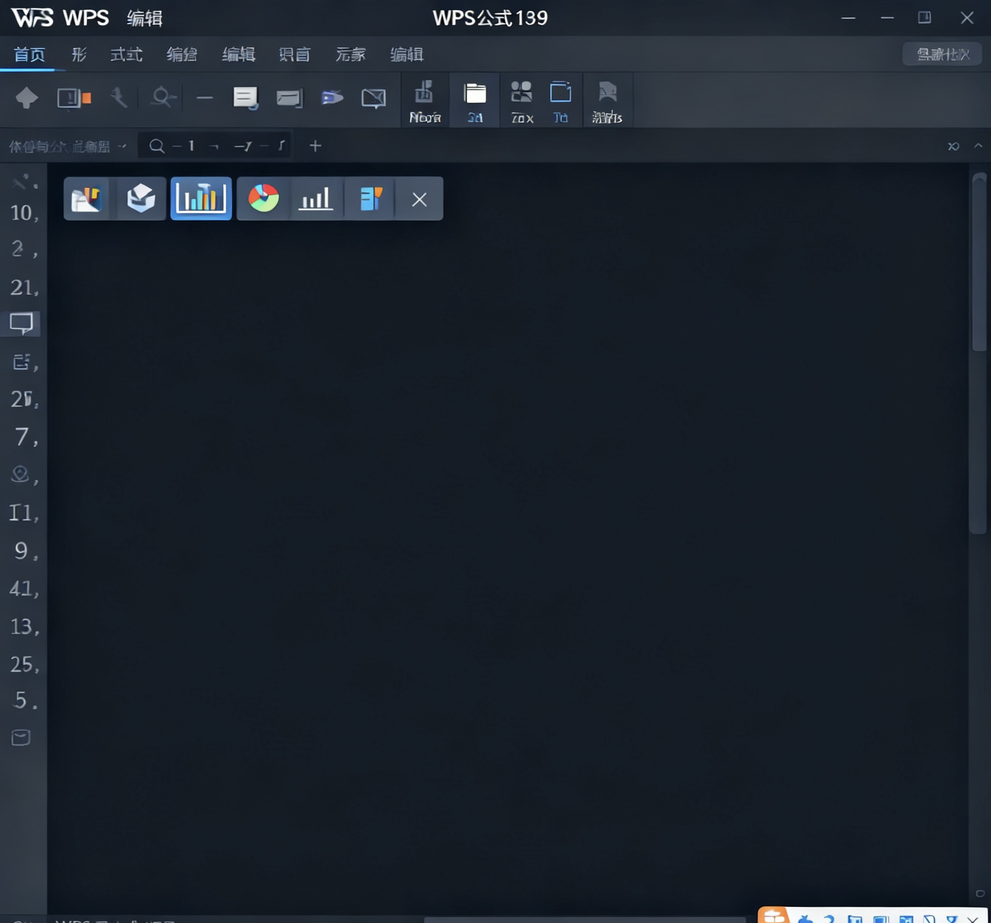Click the white bar chart icon
Screen dimensions: 991x923
315,199
